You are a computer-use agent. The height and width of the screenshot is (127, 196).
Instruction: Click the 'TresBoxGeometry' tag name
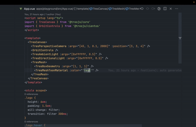click(x=48, y=66)
